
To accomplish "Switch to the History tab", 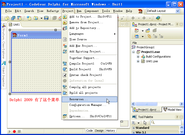I will tap(110, 131).
